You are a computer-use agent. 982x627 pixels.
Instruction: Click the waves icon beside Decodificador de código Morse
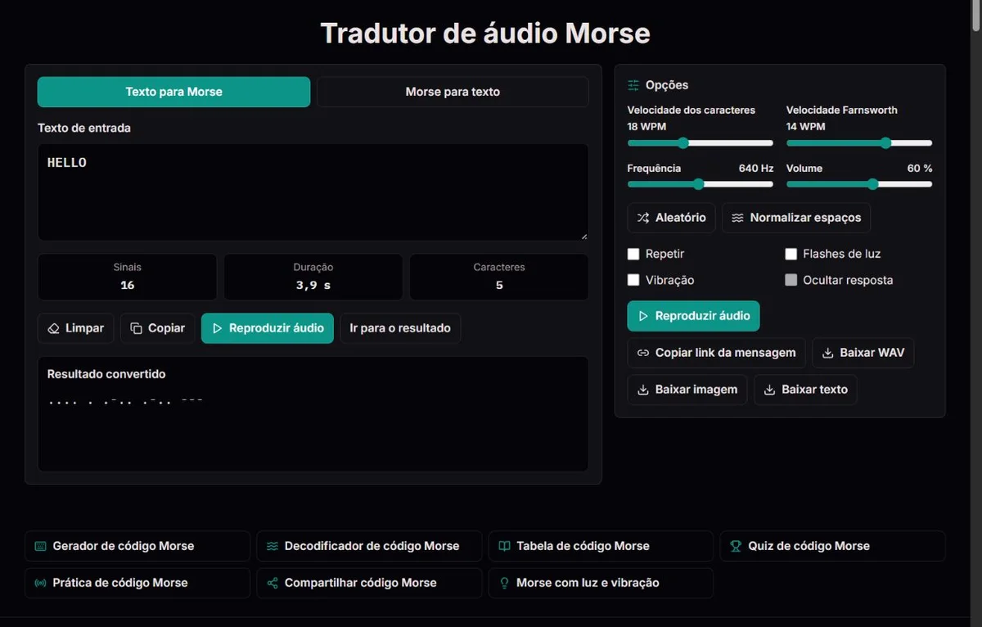pos(273,546)
